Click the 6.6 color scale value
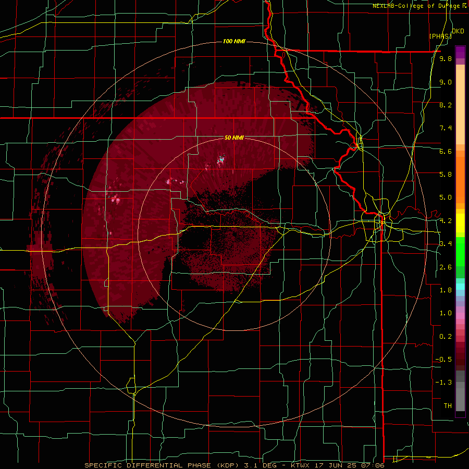This screenshot has width=469, height=469. point(446,151)
